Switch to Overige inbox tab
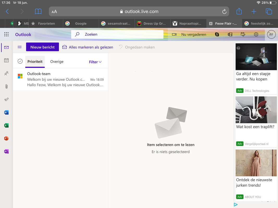The width and height of the screenshot is (278, 208). (x=57, y=62)
